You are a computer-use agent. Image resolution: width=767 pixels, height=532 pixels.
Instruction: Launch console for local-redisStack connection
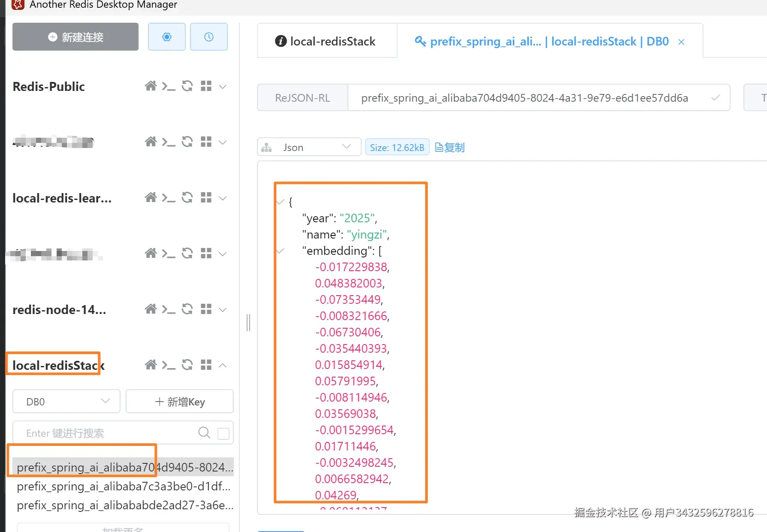tap(169, 365)
